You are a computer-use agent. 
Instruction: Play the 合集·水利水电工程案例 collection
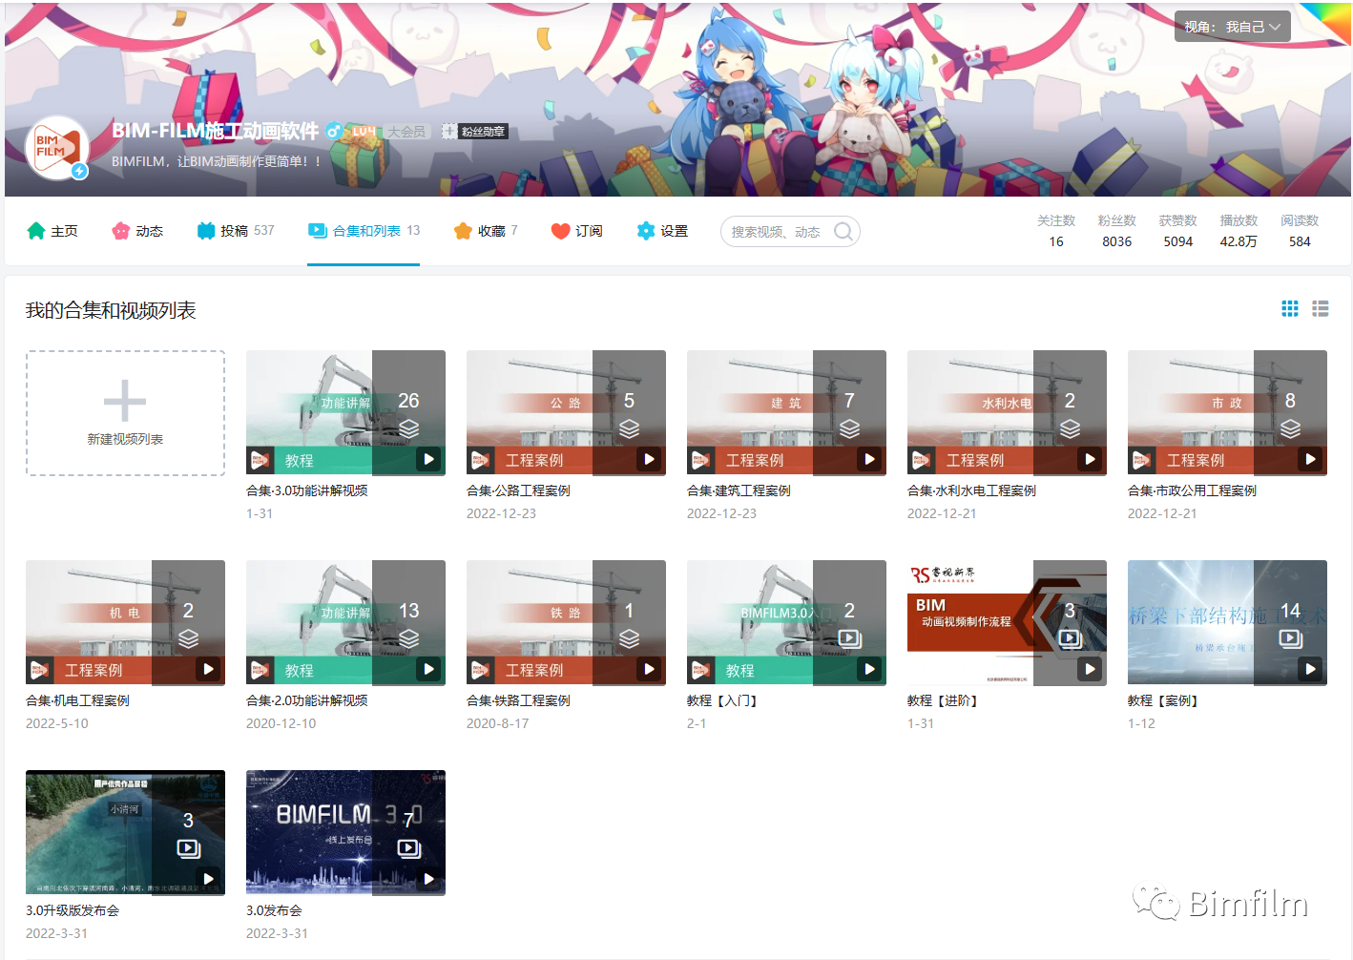pyautogui.click(x=1090, y=459)
